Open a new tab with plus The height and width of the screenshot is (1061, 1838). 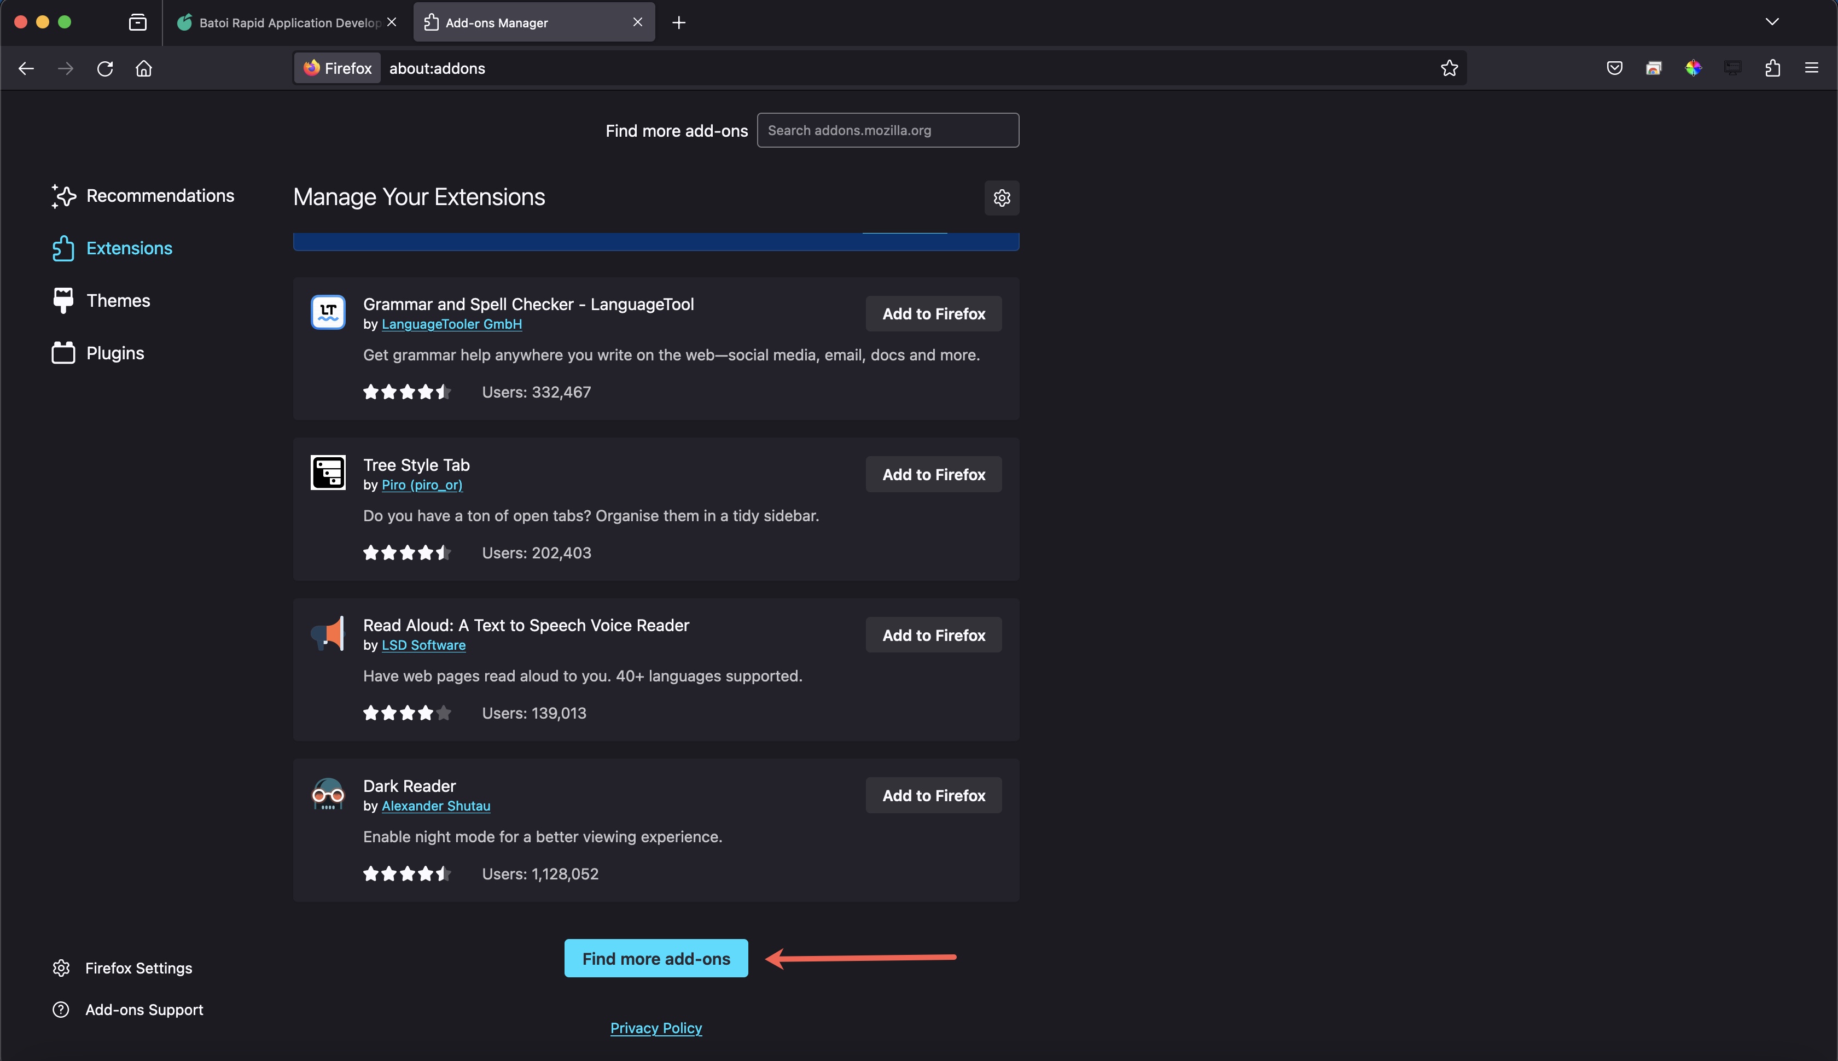678,22
